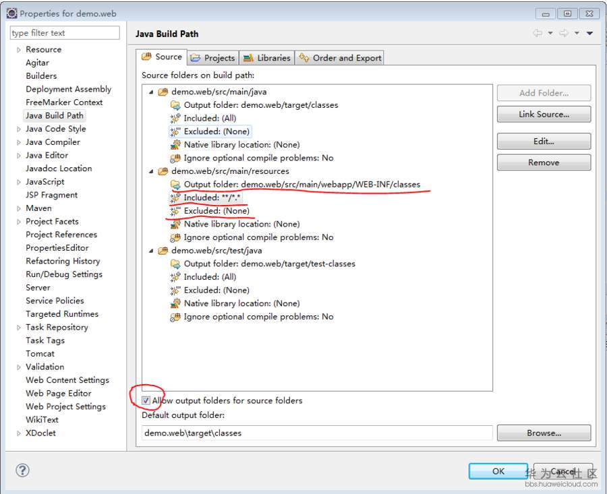Switch to the Source tab
The height and width of the screenshot is (494, 607).
click(x=162, y=57)
